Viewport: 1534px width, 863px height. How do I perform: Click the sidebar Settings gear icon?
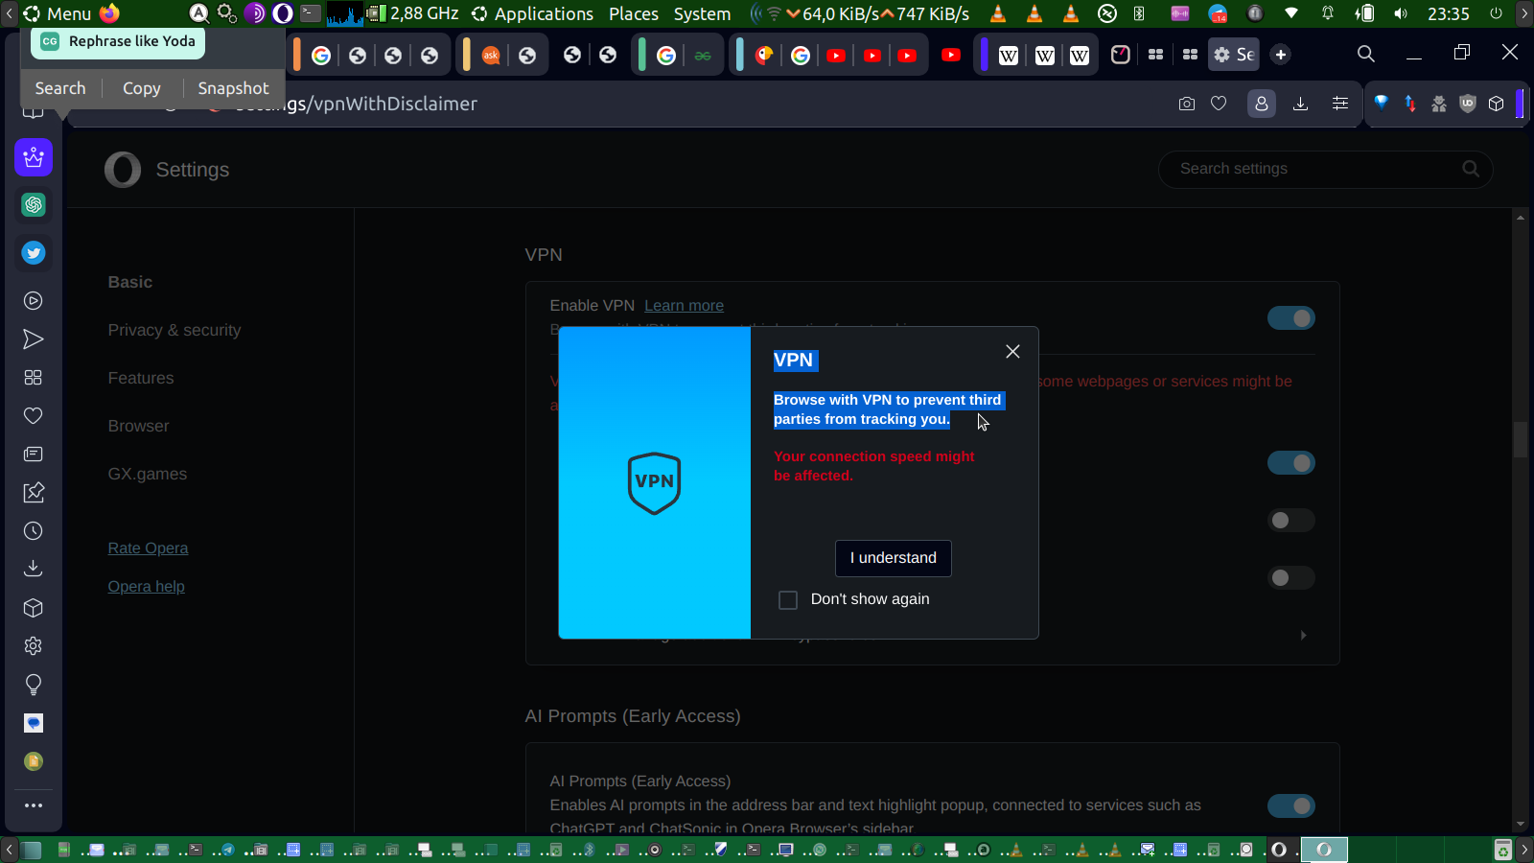point(34,646)
